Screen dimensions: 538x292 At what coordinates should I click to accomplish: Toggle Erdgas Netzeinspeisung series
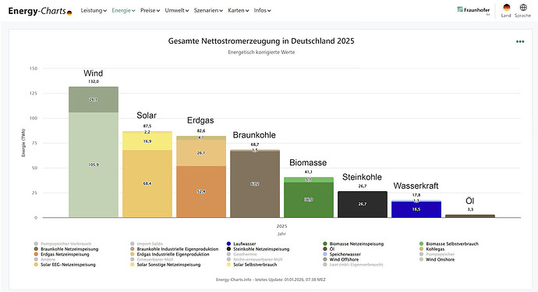click(x=62, y=255)
